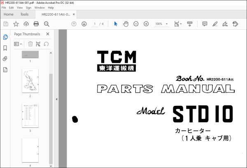Open the Attachments paperclip icon
The image size is (247, 168).
(x=5, y=58)
